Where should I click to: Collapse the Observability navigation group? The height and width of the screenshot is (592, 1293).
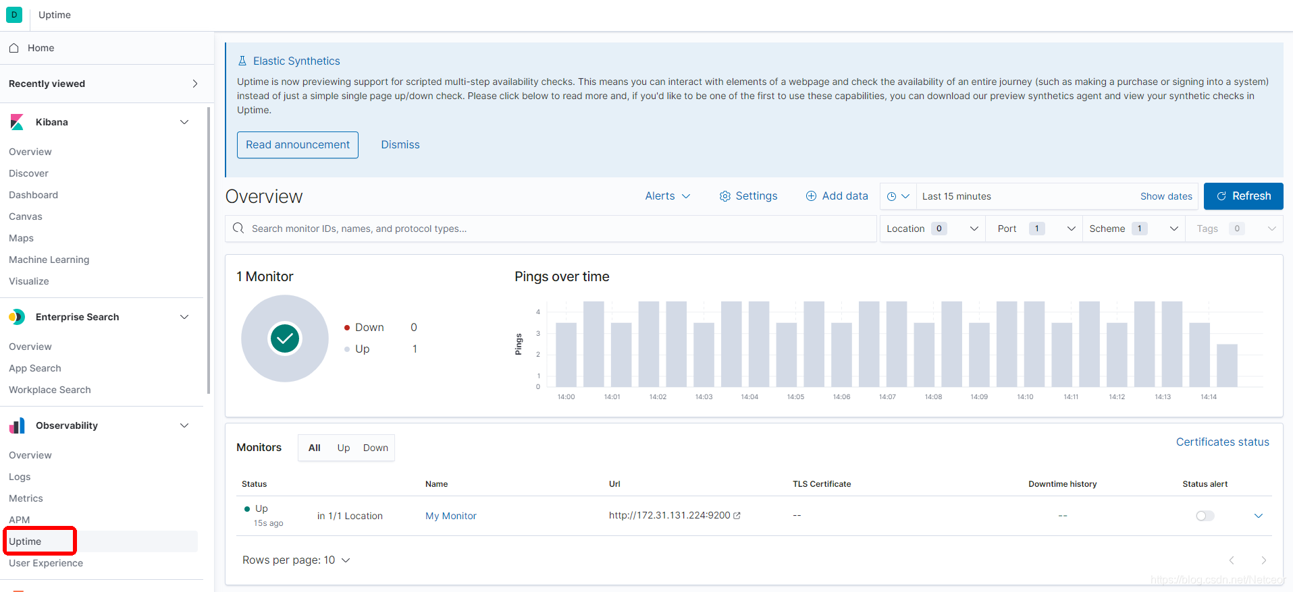tap(184, 425)
